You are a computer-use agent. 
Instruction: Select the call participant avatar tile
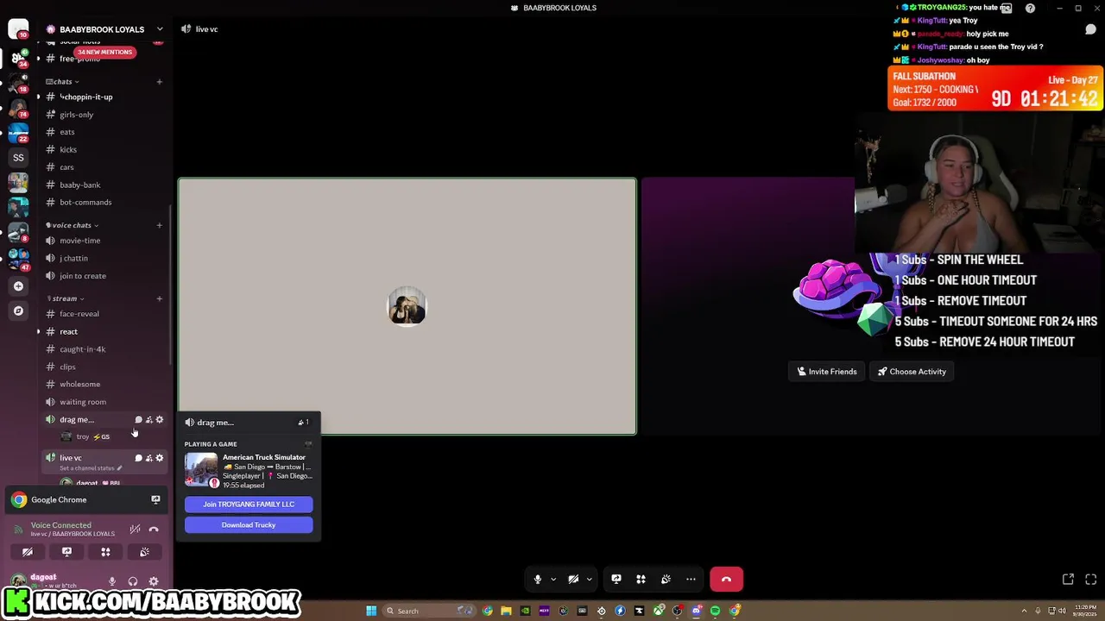(x=407, y=306)
